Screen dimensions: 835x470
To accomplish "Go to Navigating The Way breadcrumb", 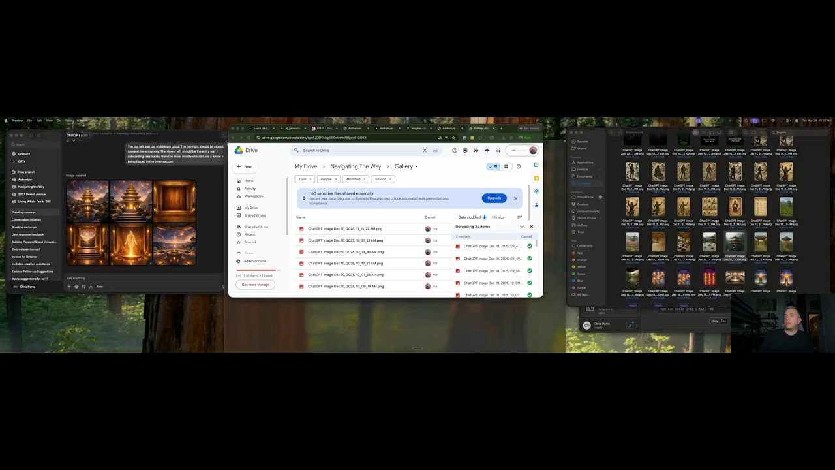I will click(x=356, y=166).
